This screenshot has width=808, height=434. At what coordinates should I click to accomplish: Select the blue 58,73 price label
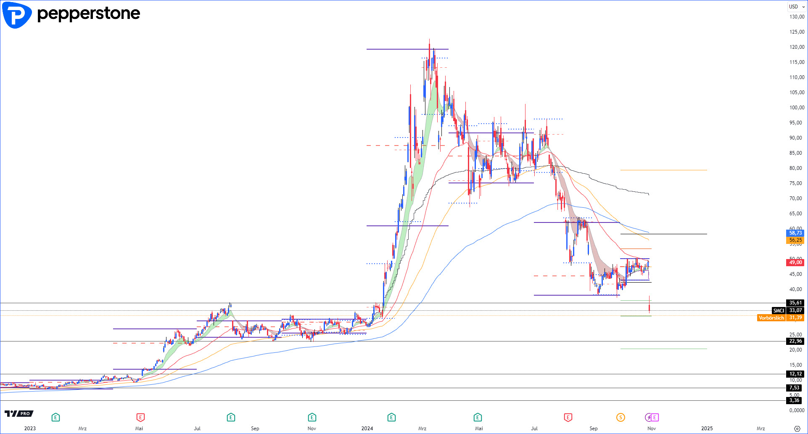coord(795,233)
